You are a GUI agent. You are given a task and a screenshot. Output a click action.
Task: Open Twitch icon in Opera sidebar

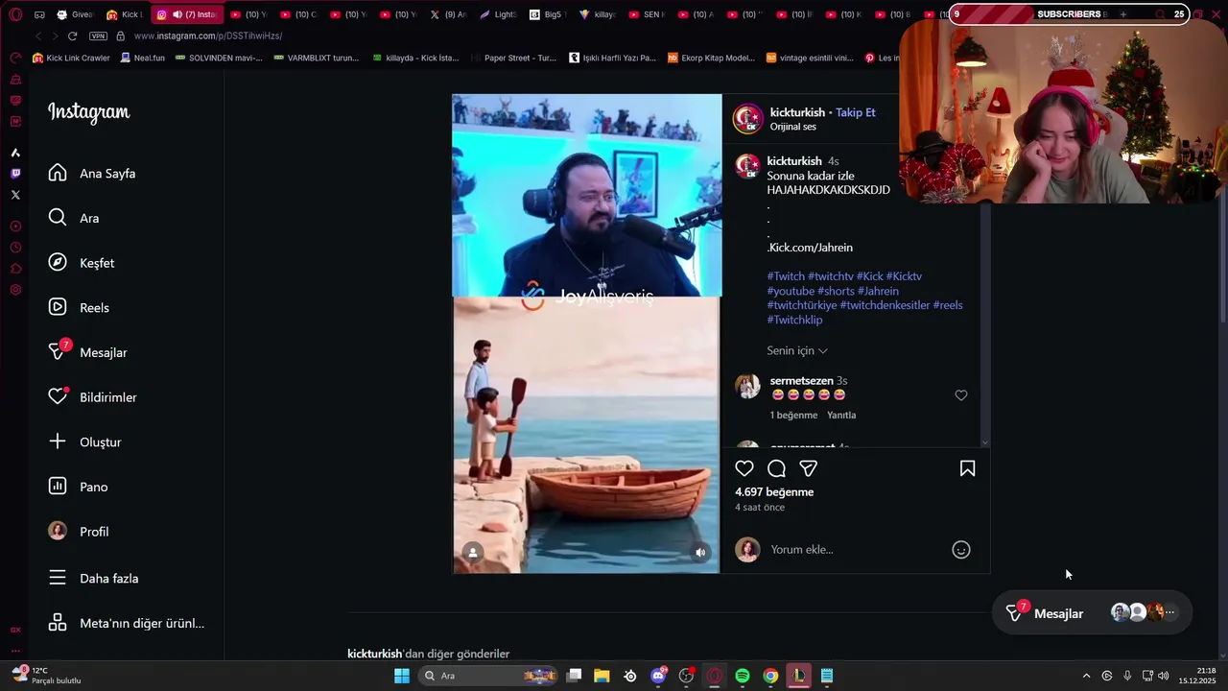(x=15, y=174)
